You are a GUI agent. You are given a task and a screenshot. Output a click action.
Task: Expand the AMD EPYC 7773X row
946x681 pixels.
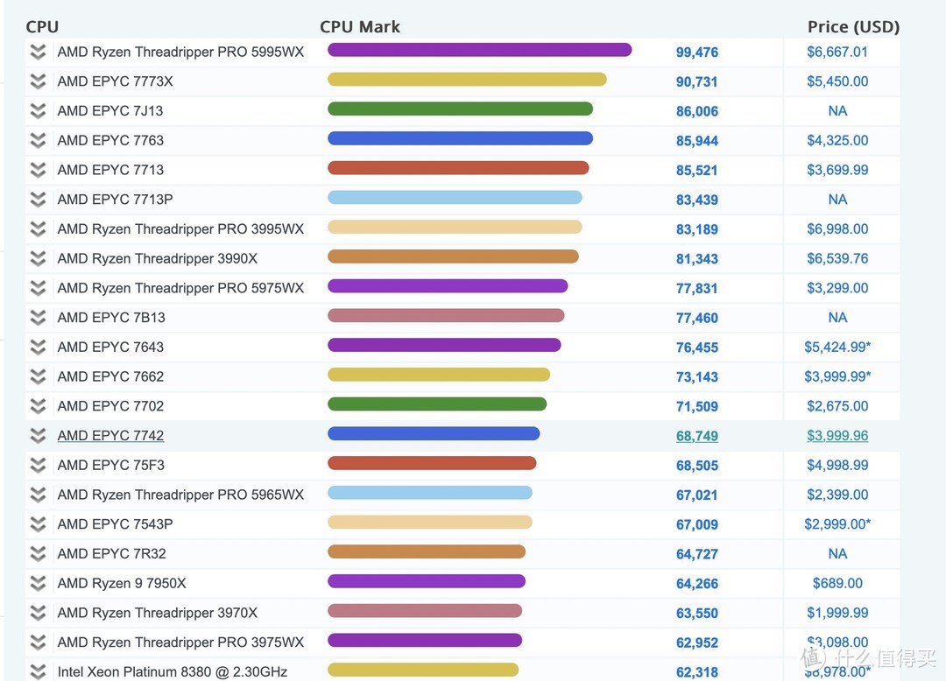36,81
